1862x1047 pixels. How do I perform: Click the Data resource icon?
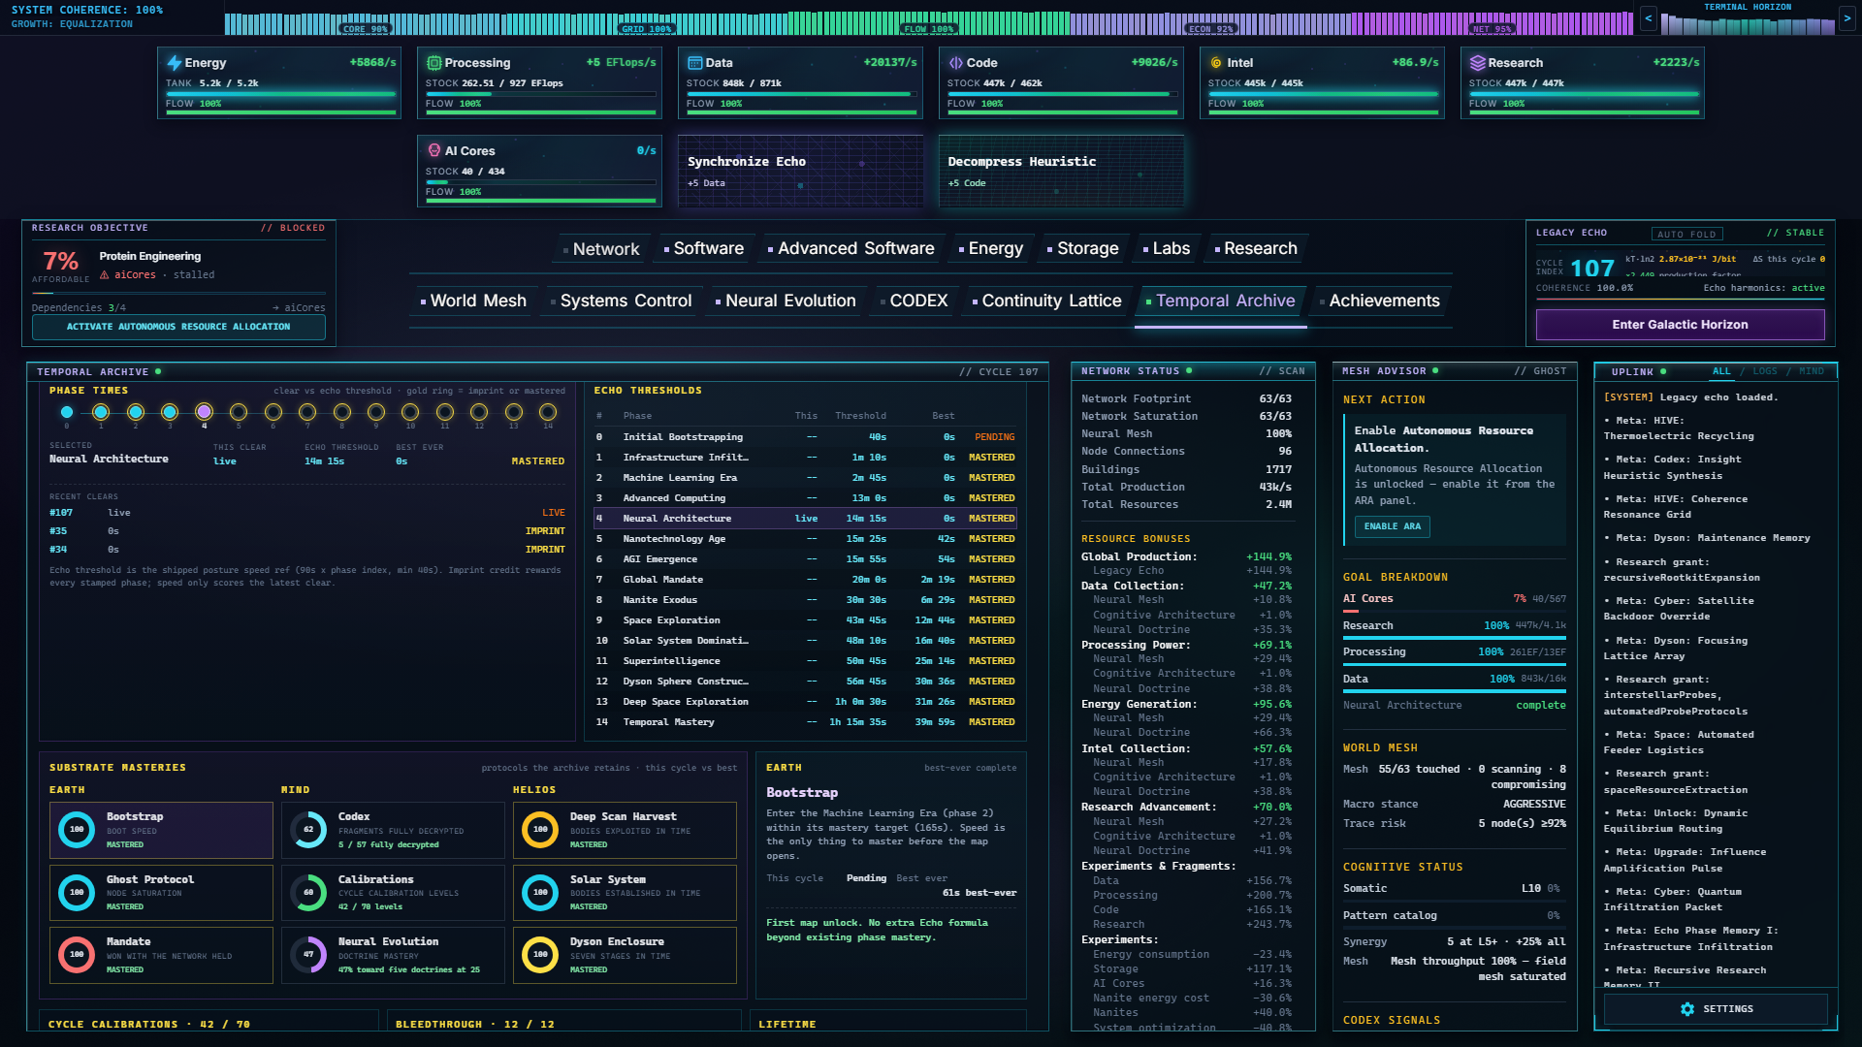tap(694, 63)
